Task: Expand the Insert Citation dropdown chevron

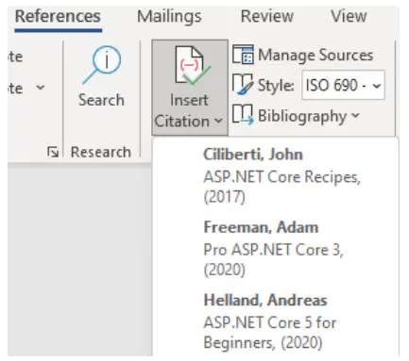Action: tap(218, 121)
